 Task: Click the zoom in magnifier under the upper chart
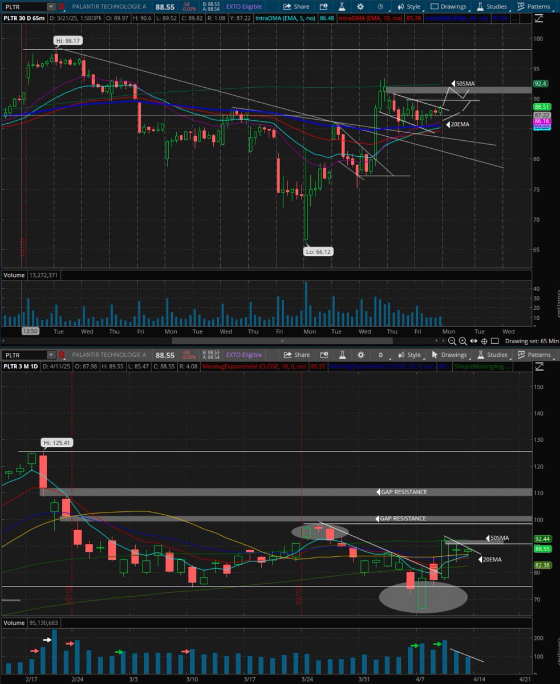coord(462,341)
